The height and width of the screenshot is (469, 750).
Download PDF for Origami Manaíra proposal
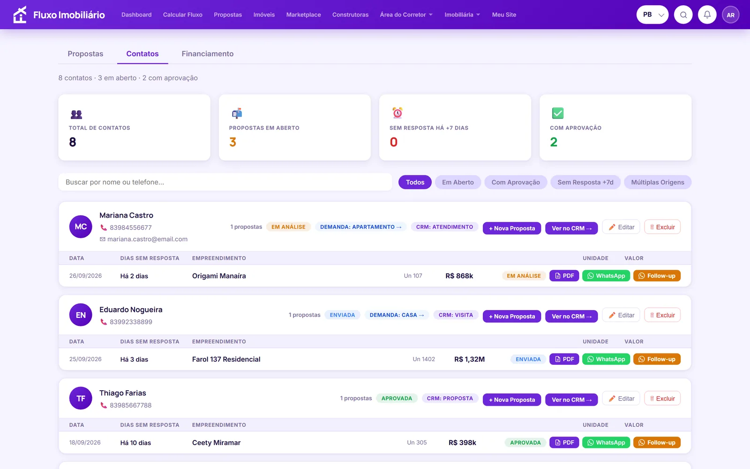(564, 276)
